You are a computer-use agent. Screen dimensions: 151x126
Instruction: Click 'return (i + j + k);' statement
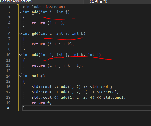coord(53,44)
